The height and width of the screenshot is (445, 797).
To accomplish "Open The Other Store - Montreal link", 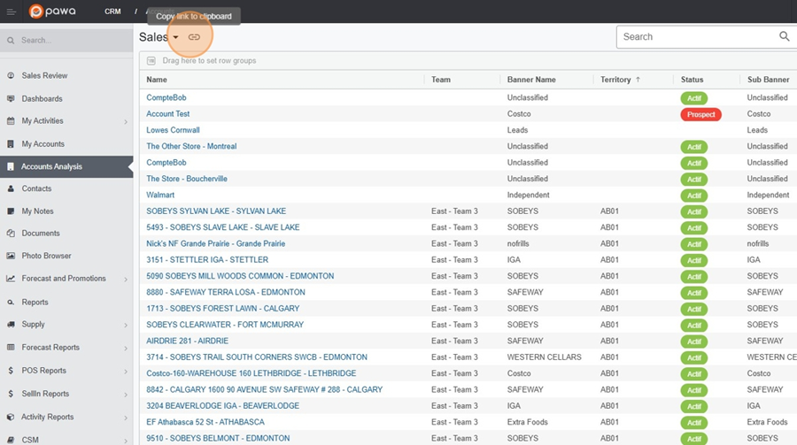I will coord(191,146).
